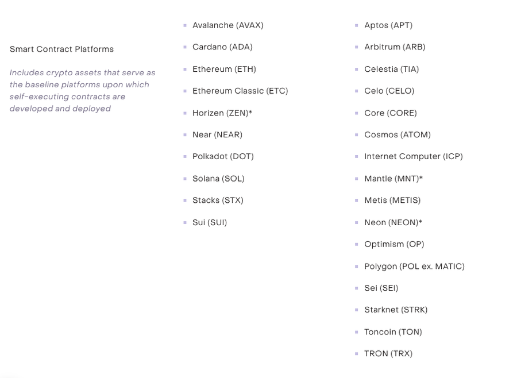Select Solana (SOL) in the list
517x378 pixels.
[x=218, y=179]
